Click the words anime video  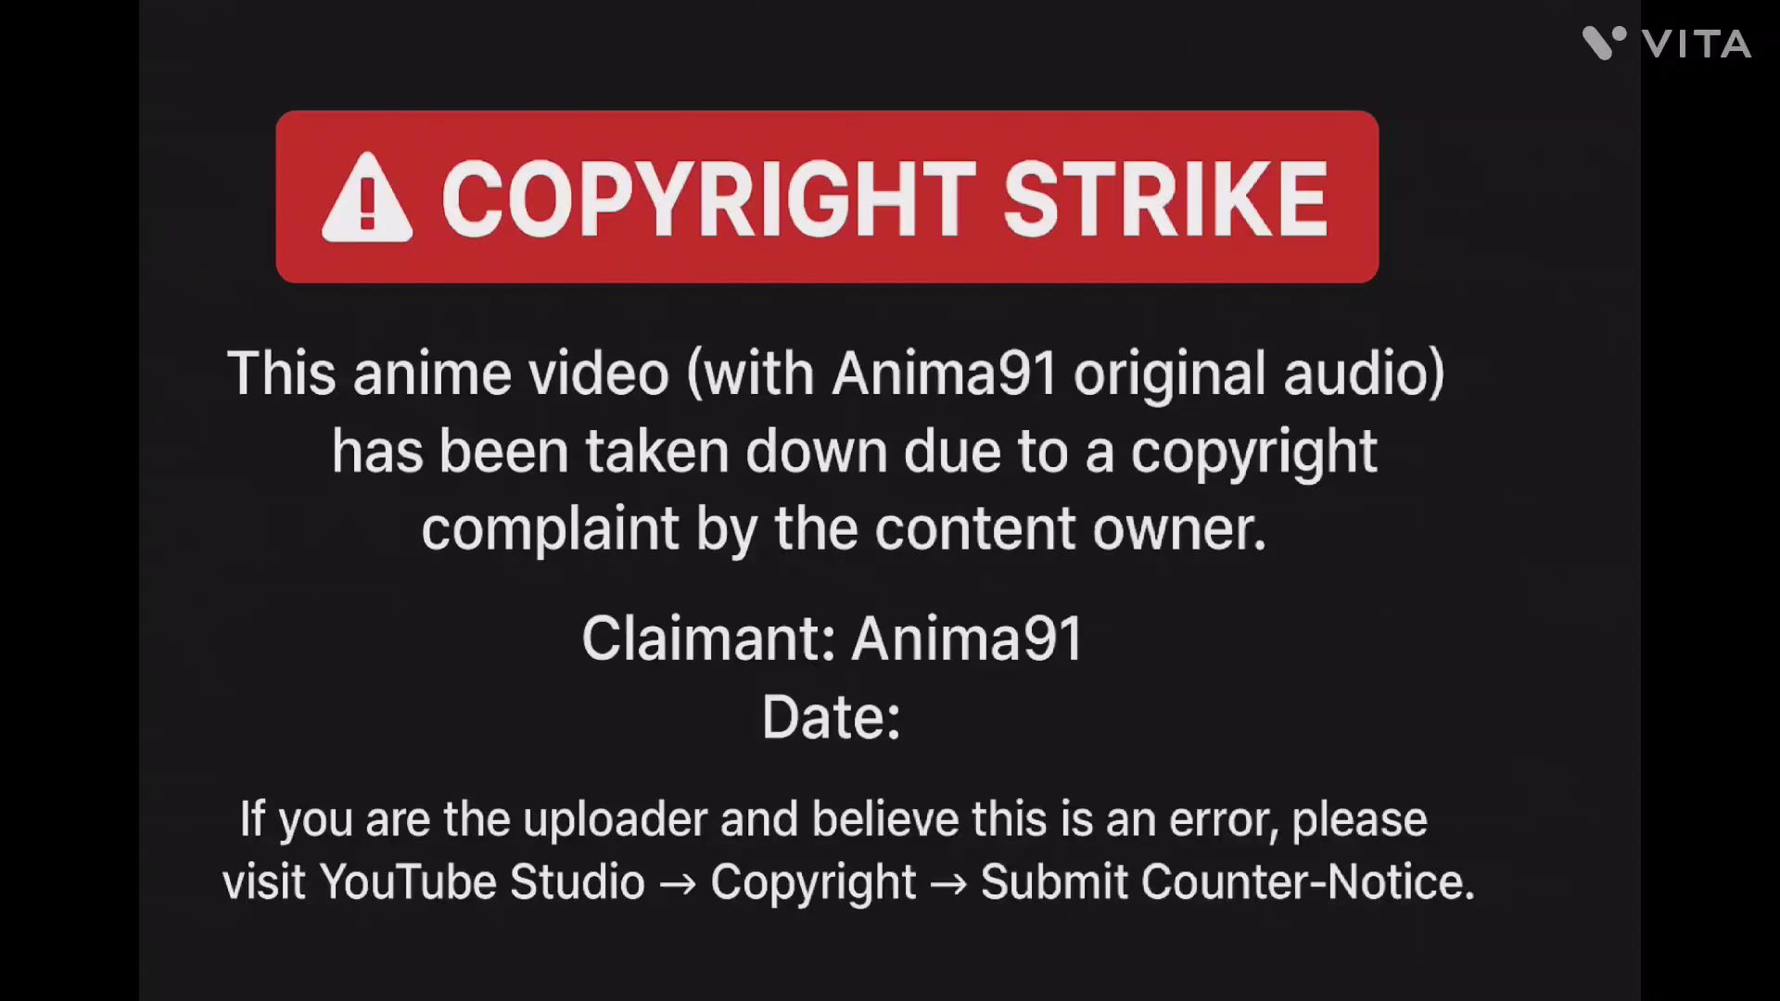pos(510,374)
